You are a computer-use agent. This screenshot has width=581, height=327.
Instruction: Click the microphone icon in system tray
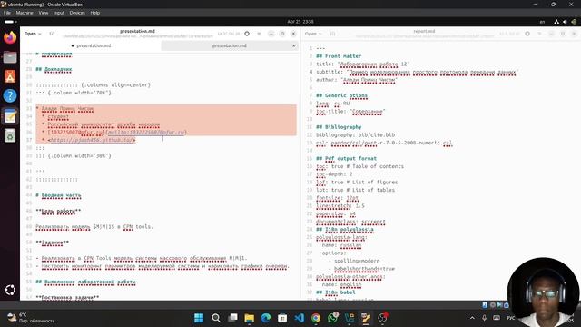coord(484,318)
